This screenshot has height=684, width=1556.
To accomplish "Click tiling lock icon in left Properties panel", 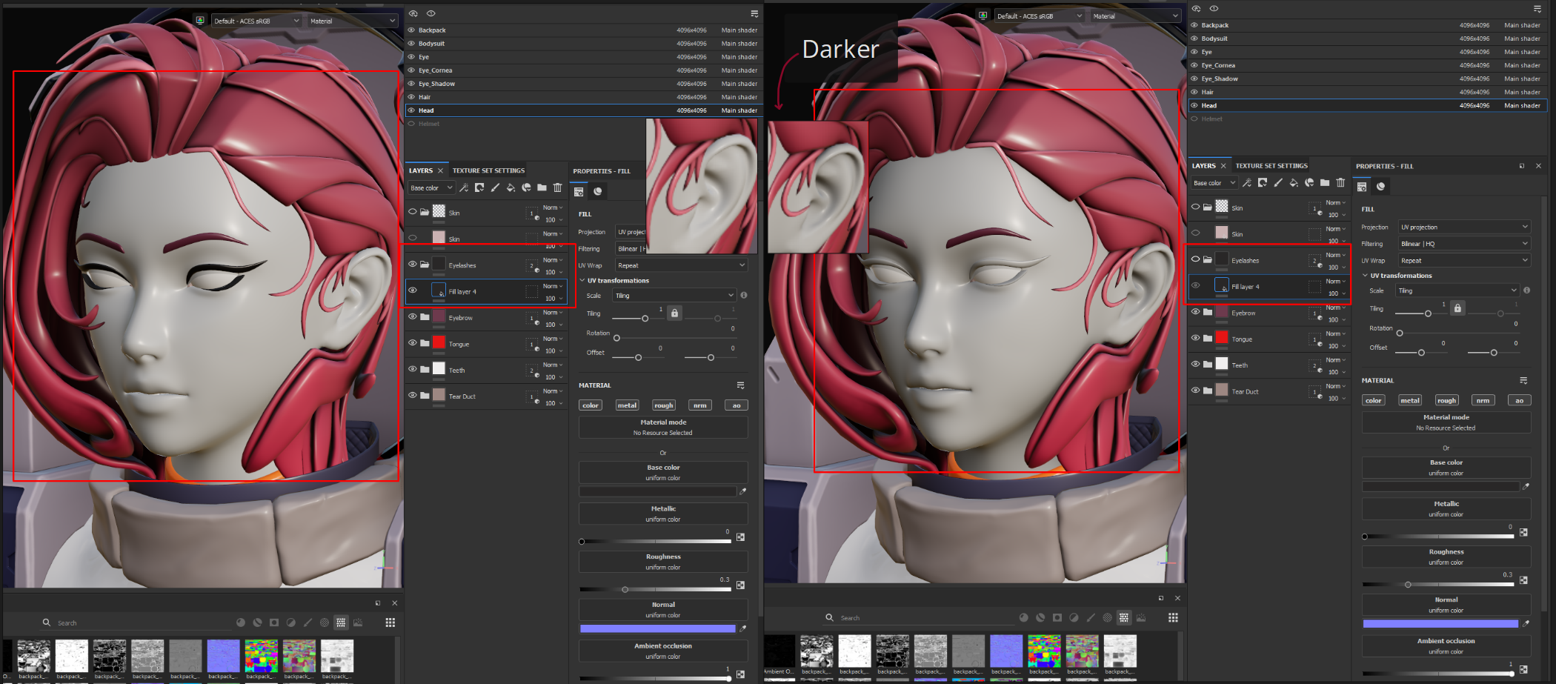I will pos(674,313).
